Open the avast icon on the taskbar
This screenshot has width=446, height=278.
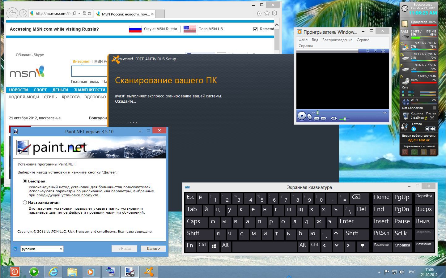point(149,272)
